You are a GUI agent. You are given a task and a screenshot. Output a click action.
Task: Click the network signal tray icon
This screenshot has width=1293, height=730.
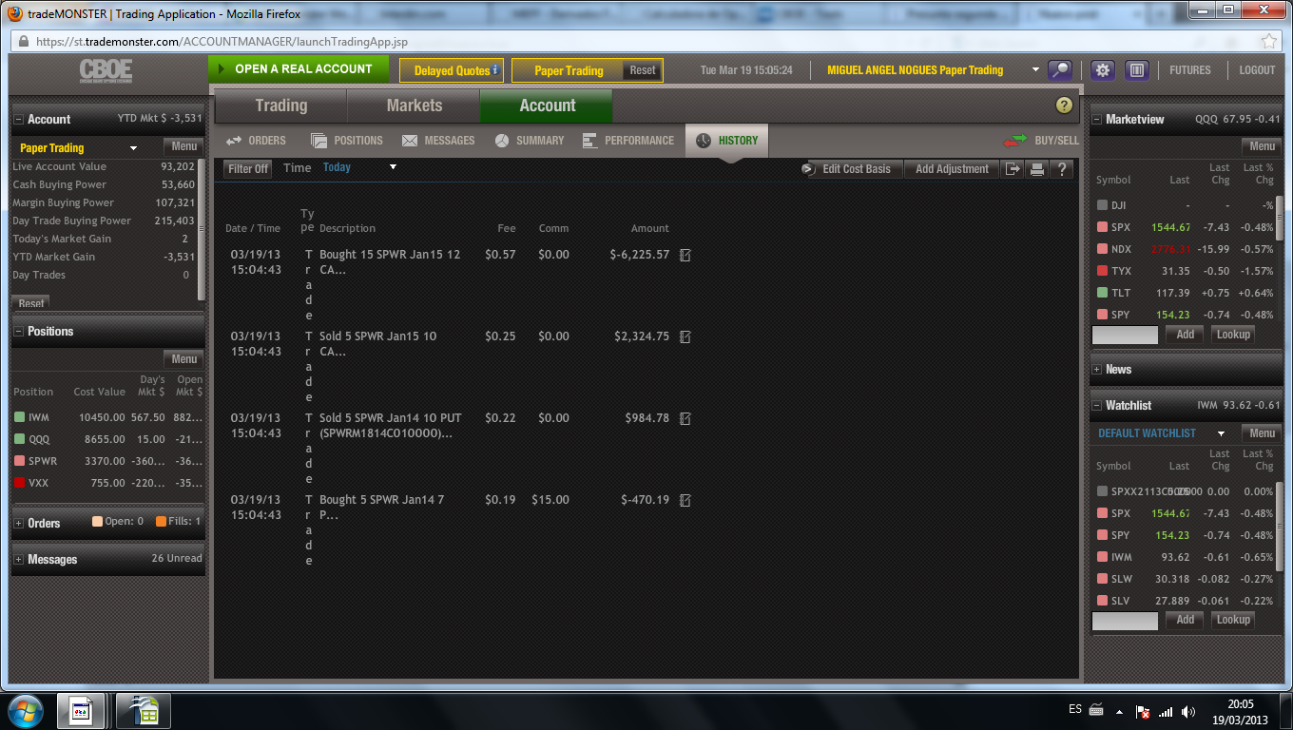pos(1166,711)
